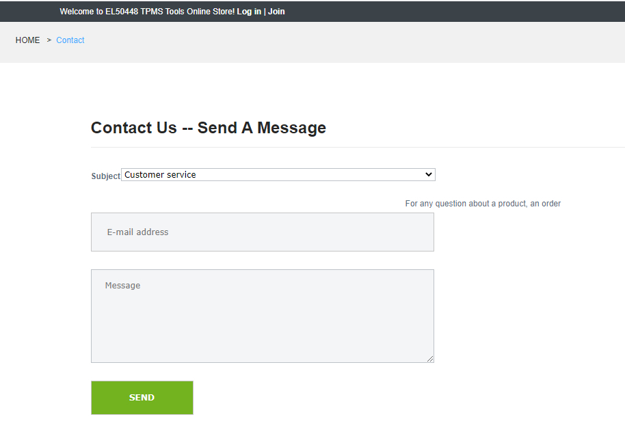The image size is (625, 421).
Task: Click the Log in link
Action: click(x=249, y=12)
